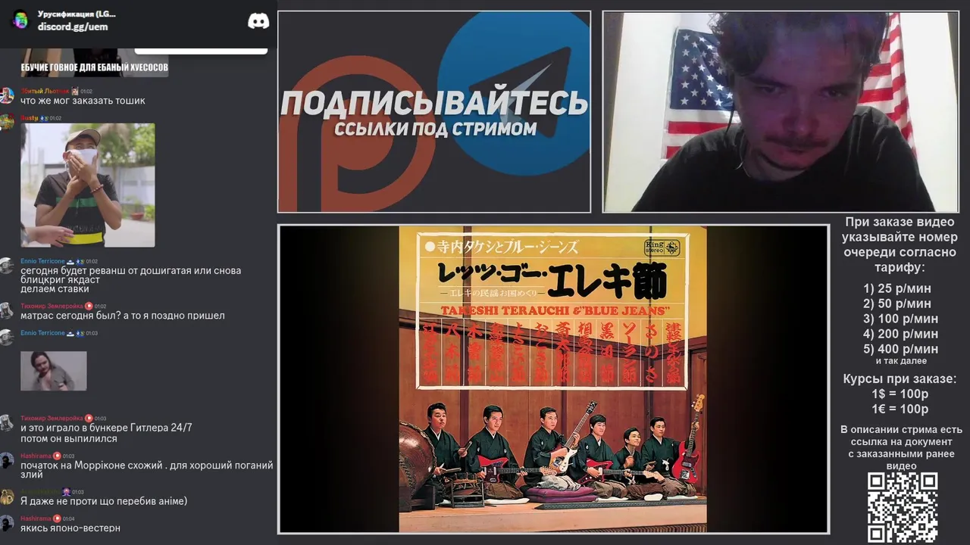Click message 'матрас сегодня был? а то я поздно пришел'

pos(123,316)
